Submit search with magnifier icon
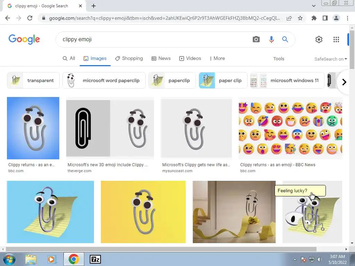This screenshot has height=266, width=355. pos(285,39)
